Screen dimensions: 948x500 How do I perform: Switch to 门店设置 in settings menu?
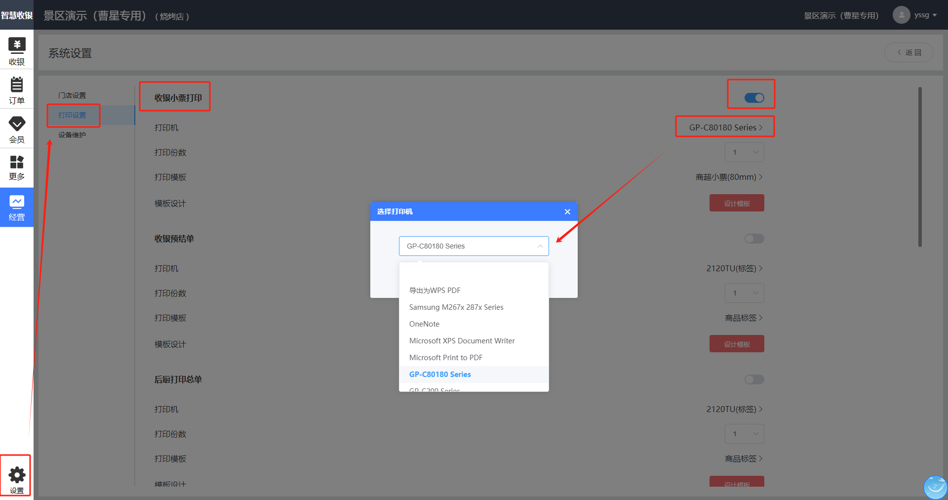[x=72, y=95]
